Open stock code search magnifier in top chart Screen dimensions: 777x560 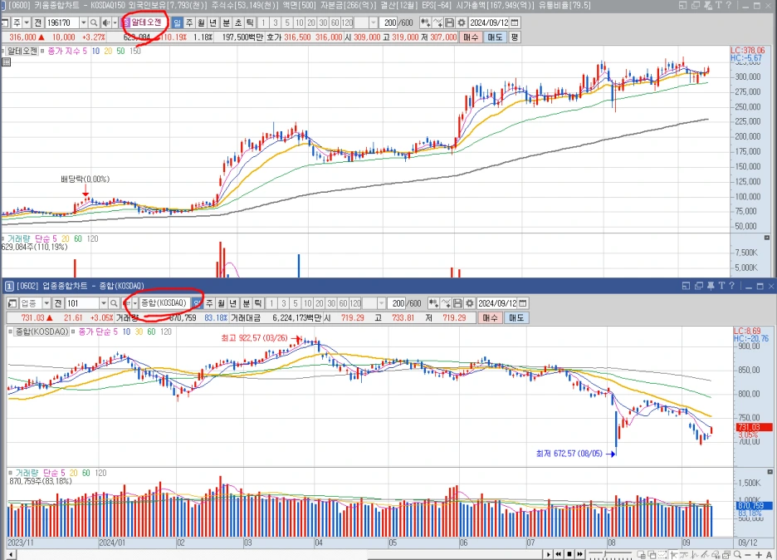pos(94,22)
